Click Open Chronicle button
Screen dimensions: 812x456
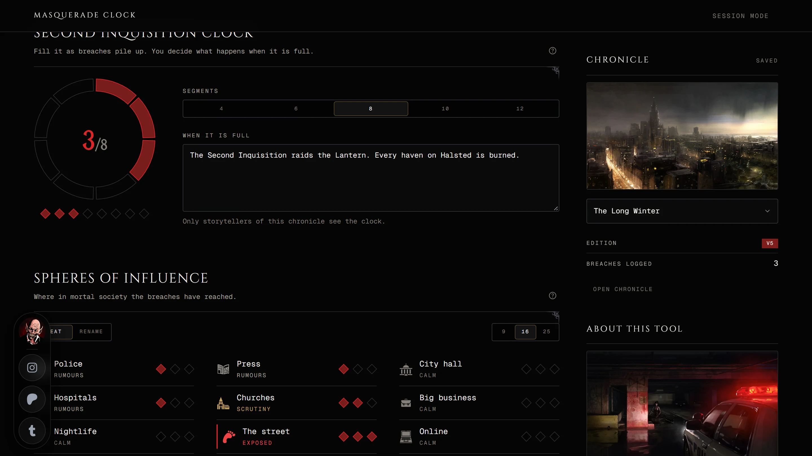623,289
